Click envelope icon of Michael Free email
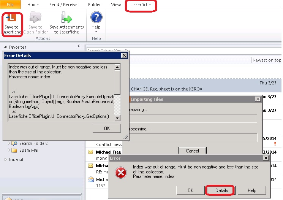 pos(91,152)
